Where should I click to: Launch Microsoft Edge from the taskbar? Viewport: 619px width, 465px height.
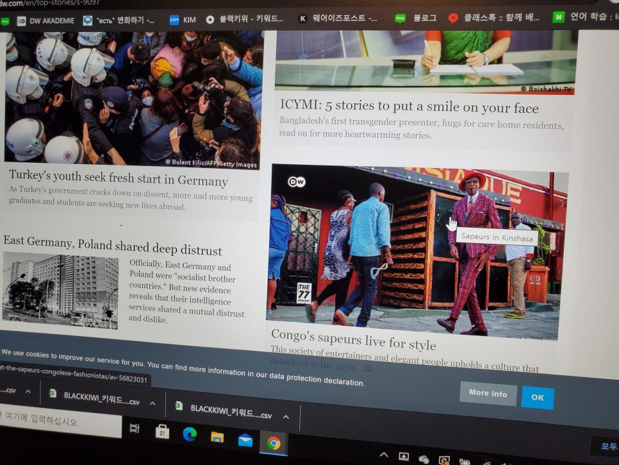click(x=190, y=435)
